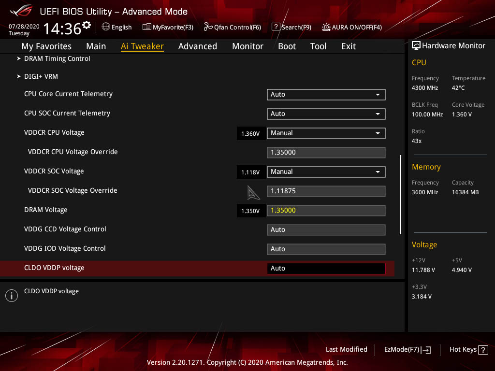
Task: Open Qfan Control fan icon
Action: pyautogui.click(x=208, y=27)
